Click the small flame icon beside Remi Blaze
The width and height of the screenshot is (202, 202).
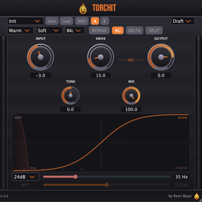click(x=197, y=196)
